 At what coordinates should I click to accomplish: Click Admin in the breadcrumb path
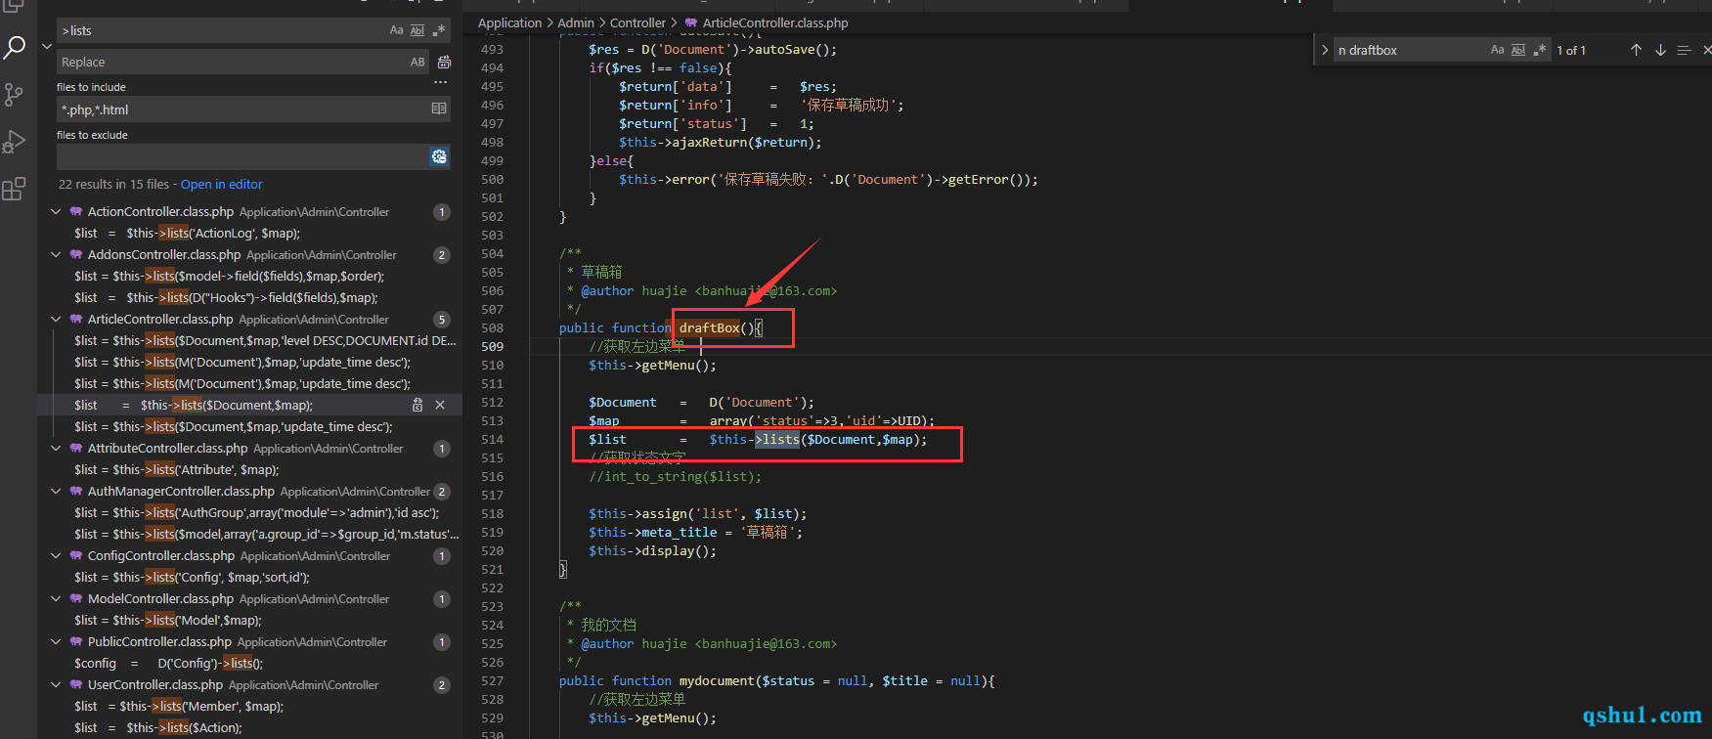pyautogui.click(x=576, y=22)
